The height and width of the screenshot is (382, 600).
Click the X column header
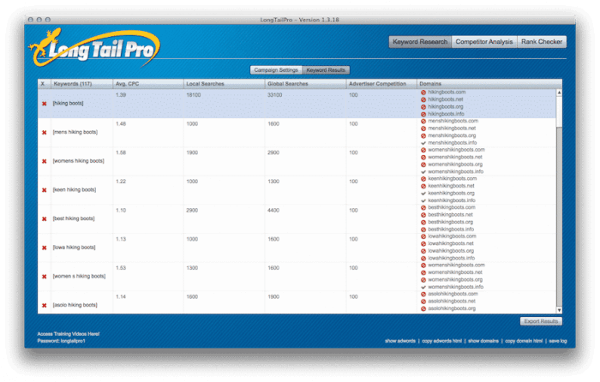coord(44,84)
